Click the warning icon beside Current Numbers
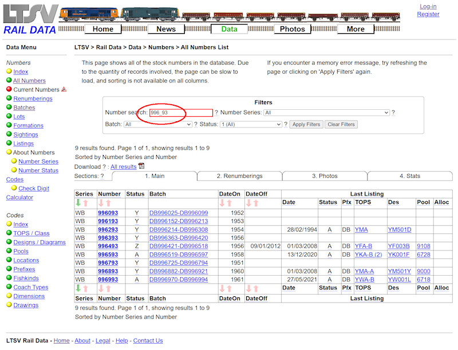Screen dimensions: 458x350 click(64, 89)
